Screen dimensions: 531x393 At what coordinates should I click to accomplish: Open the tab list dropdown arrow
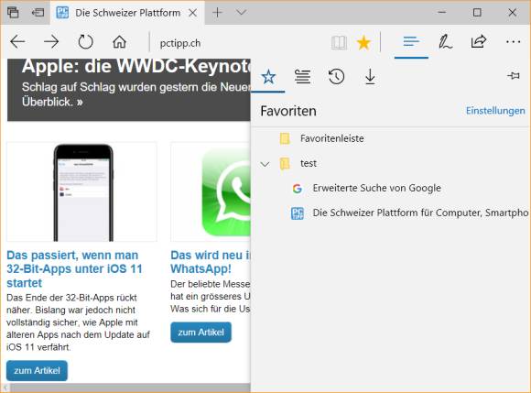click(241, 13)
